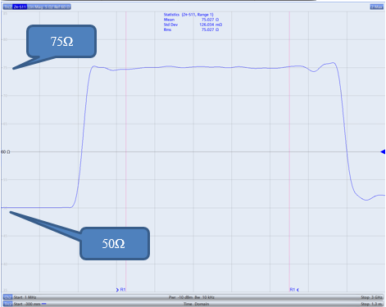Select the 75Ω callout annotation
The image size is (386, 307).
61,42
